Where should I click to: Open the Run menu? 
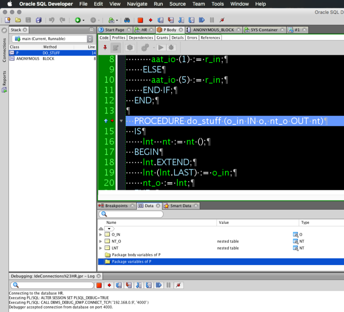pos(157,4)
